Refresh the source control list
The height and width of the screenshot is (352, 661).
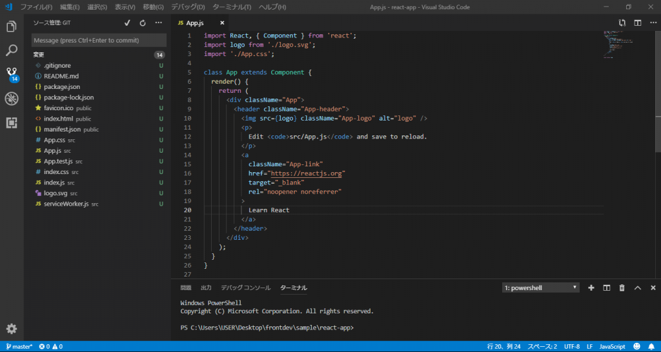coord(143,23)
